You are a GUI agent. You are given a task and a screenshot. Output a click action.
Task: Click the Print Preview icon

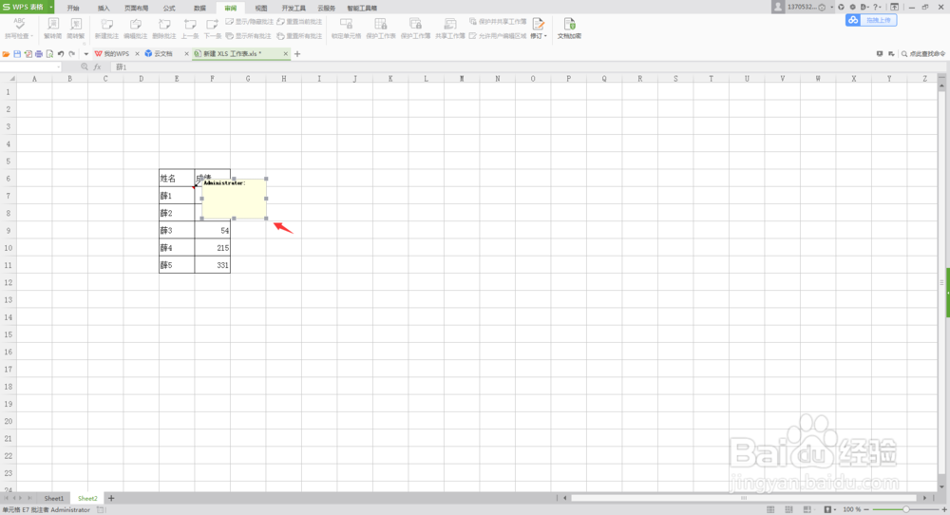tap(49, 54)
